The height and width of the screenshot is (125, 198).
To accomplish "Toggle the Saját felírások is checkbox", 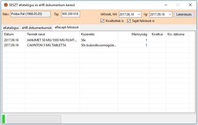I will 129,21.
